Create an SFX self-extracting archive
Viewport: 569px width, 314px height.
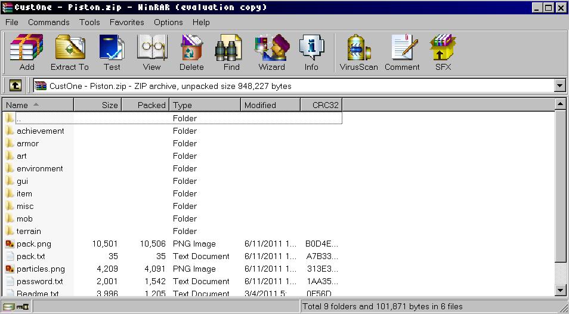click(x=443, y=53)
